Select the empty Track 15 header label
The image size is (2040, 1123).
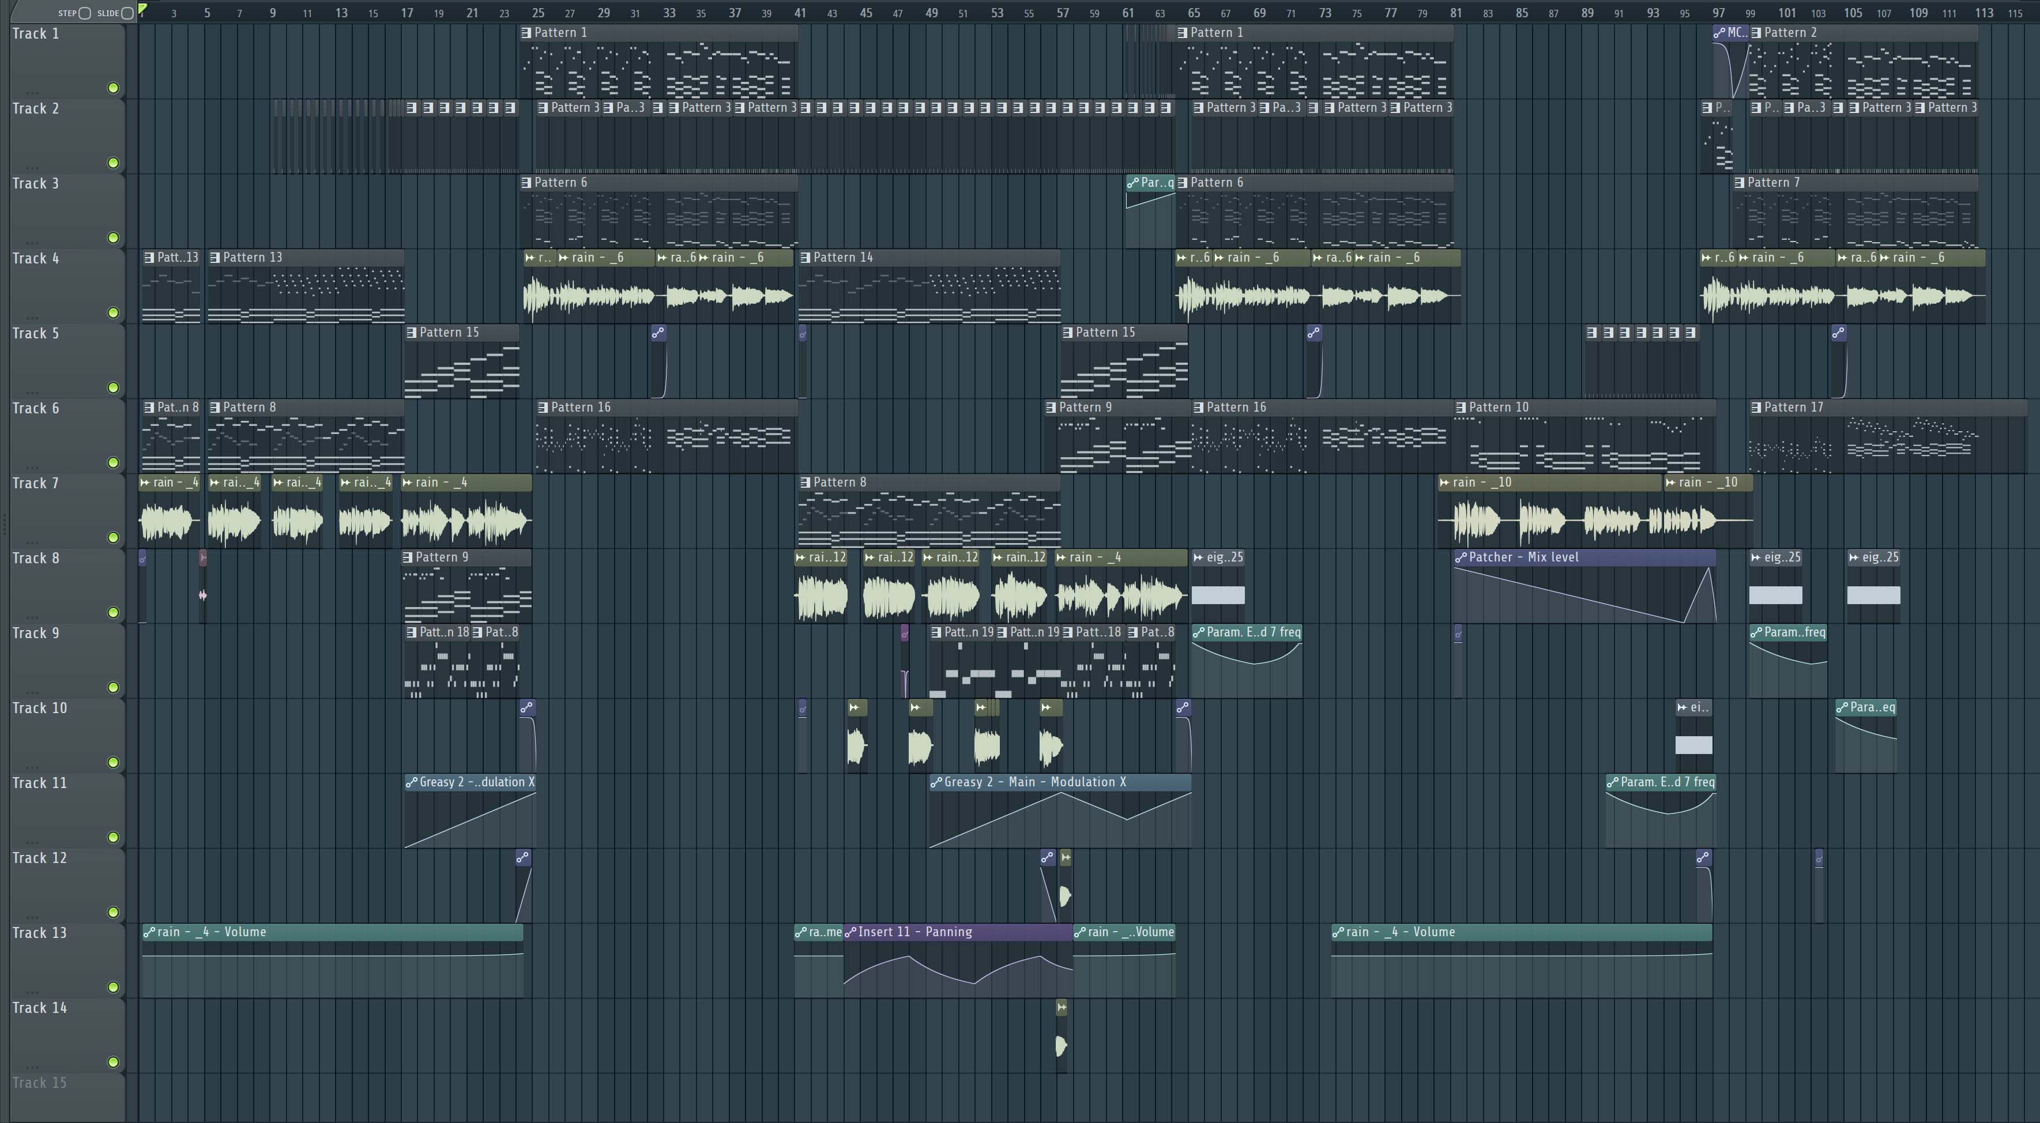tap(40, 1083)
